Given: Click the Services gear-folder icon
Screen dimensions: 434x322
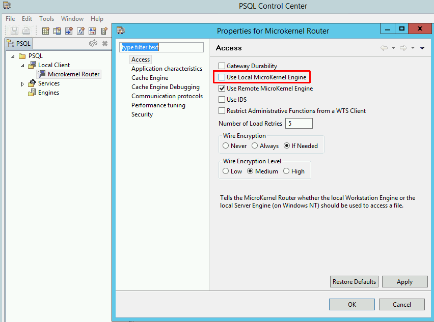Looking at the screenshot, I should point(32,83).
